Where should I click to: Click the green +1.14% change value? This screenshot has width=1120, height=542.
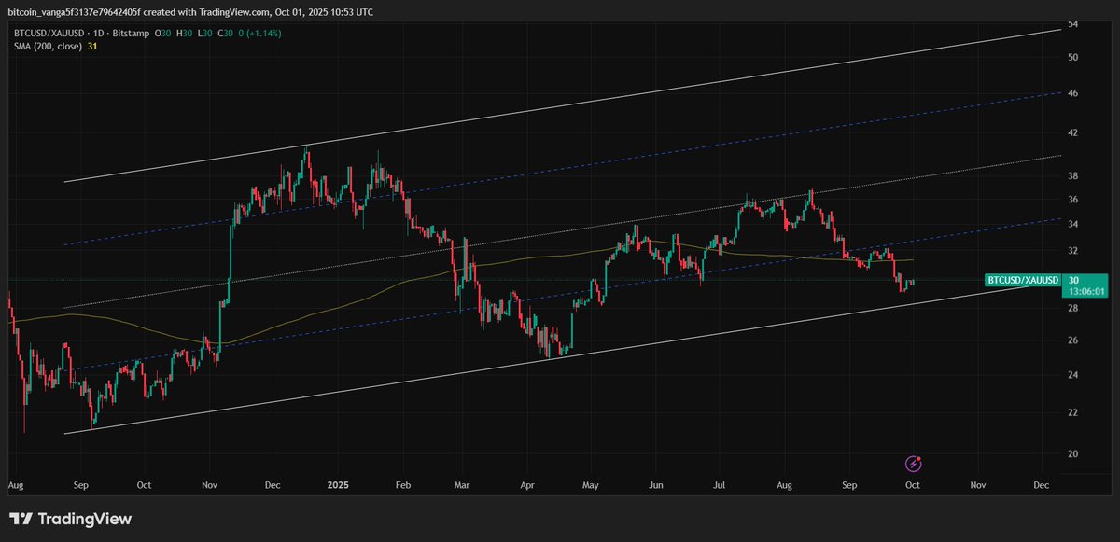(264, 33)
